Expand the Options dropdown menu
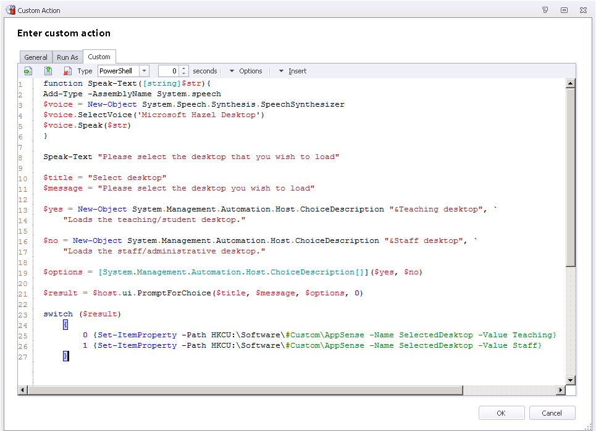Viewport: 596px width, 431px height. click(246, 71)
